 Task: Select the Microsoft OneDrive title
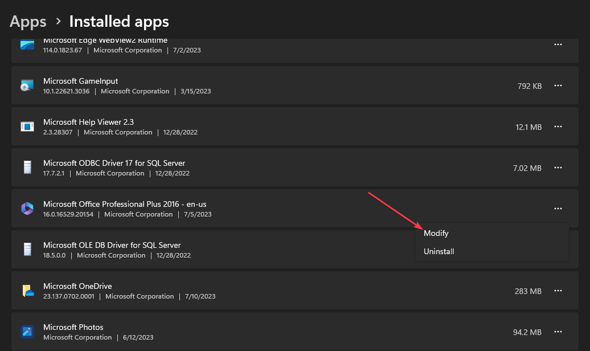(x=77, y=286)
